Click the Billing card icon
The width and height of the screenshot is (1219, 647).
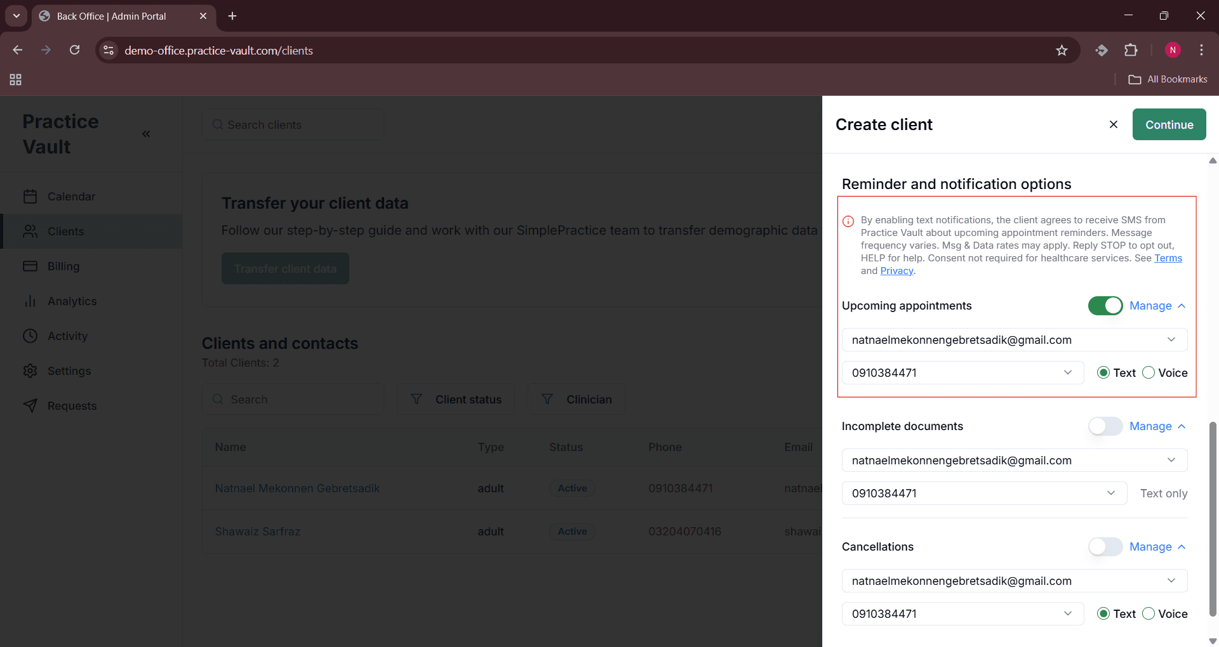click(x=30, y=266)
